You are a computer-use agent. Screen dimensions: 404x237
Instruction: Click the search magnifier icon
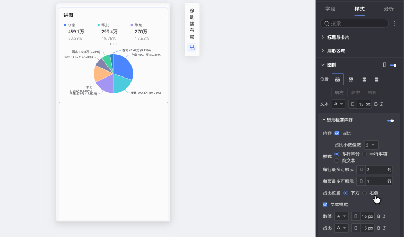[x=327, y=23]
